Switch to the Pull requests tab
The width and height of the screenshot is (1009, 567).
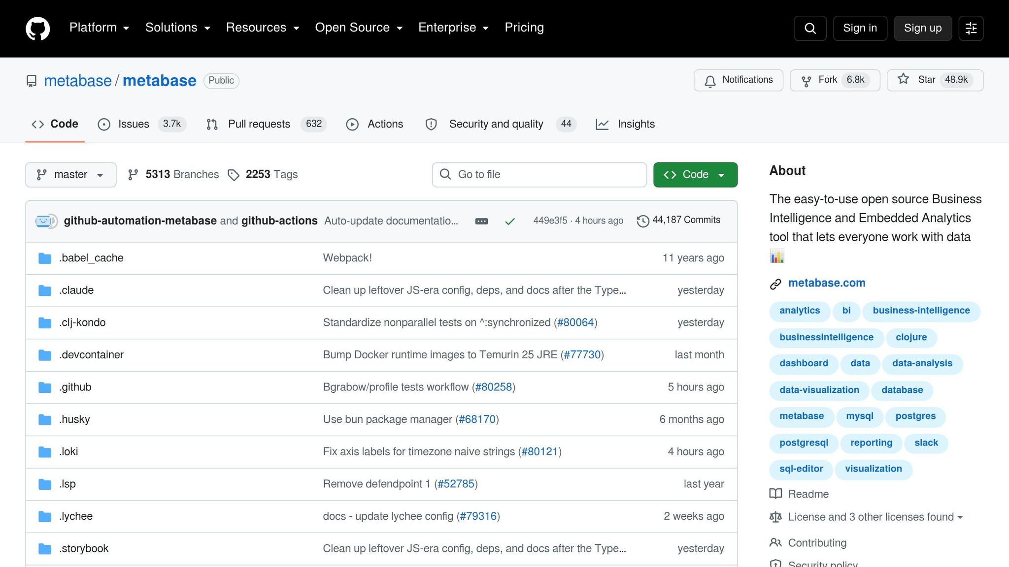click(x=266, y=124)
